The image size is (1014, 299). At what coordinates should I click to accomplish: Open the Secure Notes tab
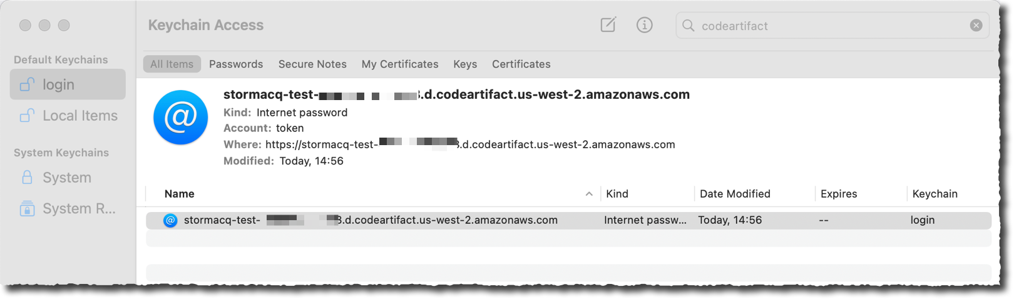point(312,64)
